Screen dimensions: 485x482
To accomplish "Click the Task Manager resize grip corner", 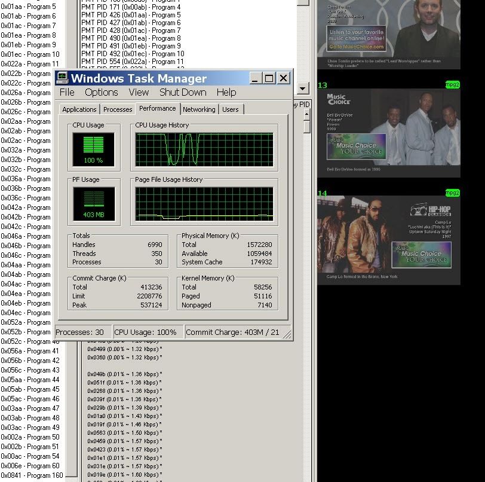I will [x=287, y=334].
